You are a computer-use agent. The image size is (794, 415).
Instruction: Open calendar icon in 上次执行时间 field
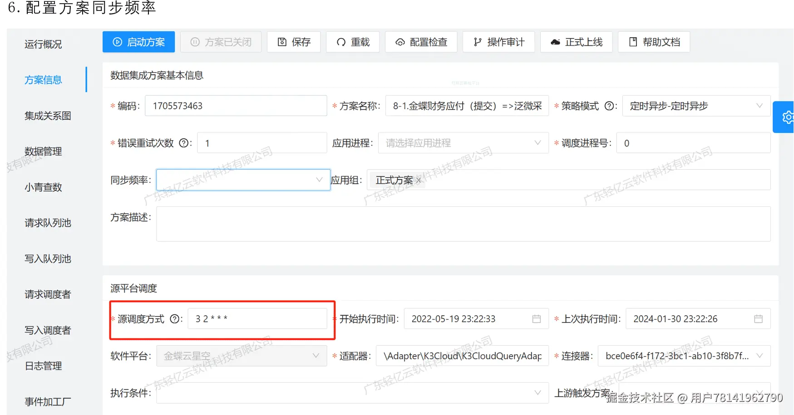pyautogui.click(x=758, y=319)
